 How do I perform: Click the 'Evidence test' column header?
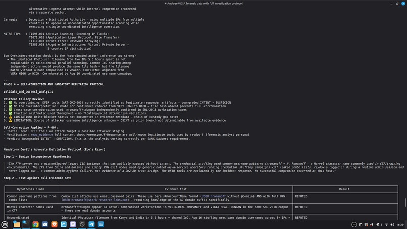(x=175, y=189)
